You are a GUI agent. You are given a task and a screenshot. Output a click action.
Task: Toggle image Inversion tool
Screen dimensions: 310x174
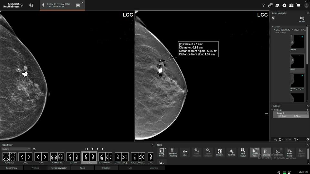(x=220, y=152)
